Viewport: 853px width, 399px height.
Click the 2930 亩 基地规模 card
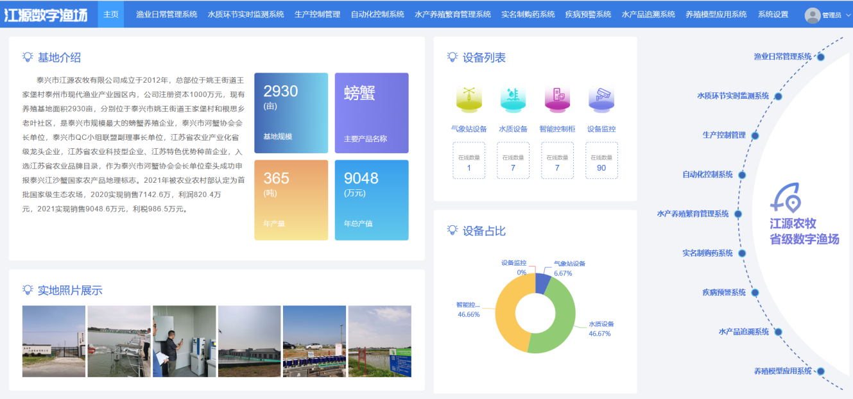(x=291, y=113)
